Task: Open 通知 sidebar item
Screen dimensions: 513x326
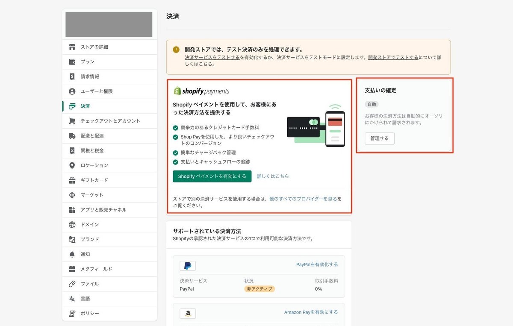Action: coord(109,254)
